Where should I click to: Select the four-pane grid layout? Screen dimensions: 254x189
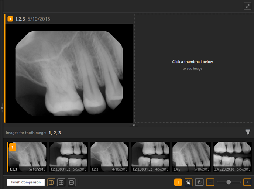(62, 182)
